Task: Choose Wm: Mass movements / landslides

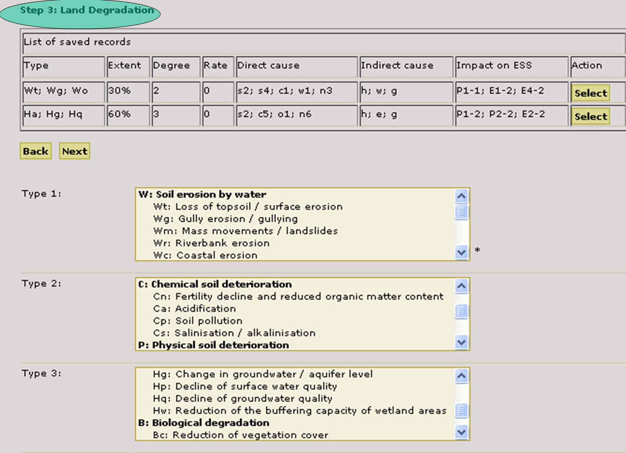Action: tap(245, 231)
